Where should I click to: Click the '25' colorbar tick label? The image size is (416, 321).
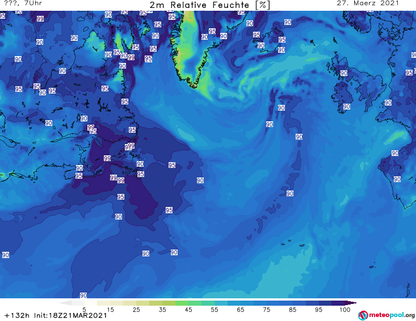pyautogui.click(x=136, y=309)
